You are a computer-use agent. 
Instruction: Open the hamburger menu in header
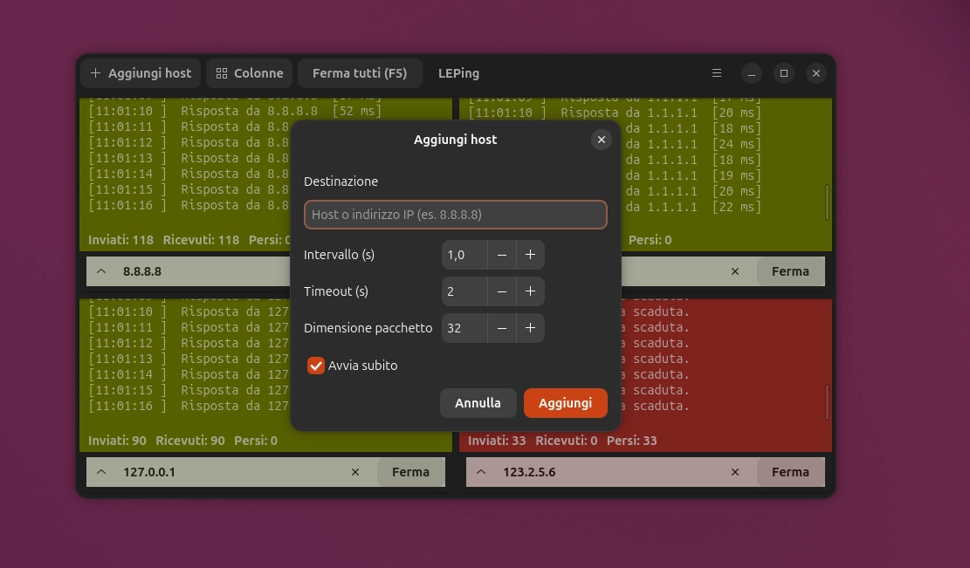(x=716, y=73)
